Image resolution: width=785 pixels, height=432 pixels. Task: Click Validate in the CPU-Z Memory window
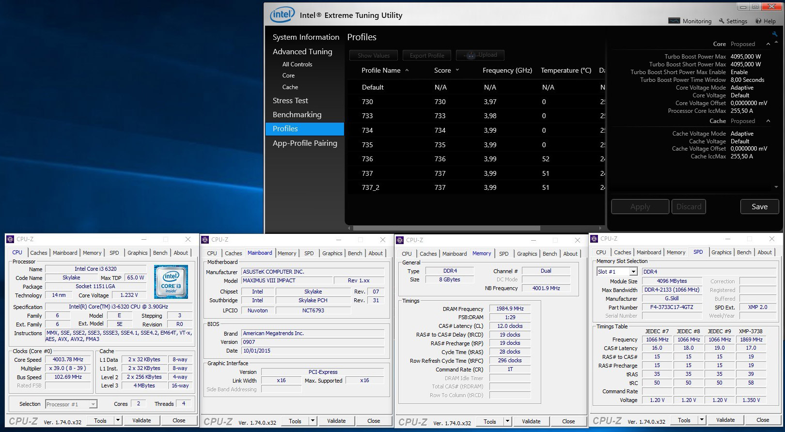[x=531, y=421]
